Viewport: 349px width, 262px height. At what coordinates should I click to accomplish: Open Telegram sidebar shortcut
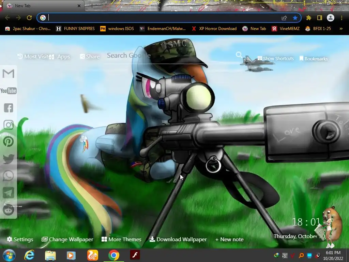(x=9, y=193)
